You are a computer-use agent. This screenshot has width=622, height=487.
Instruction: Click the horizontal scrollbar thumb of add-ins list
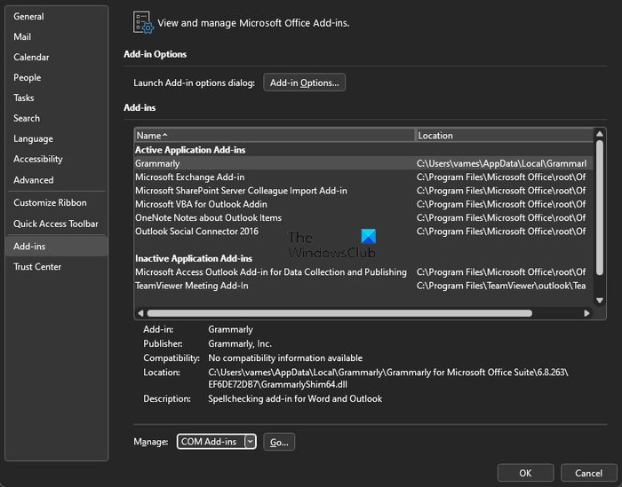[x=339, y=313]
